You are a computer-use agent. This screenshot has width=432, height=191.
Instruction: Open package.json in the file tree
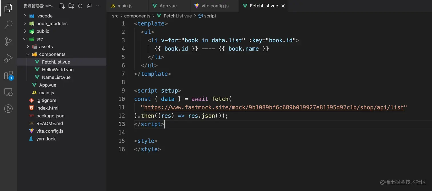[x=62, y=116]
